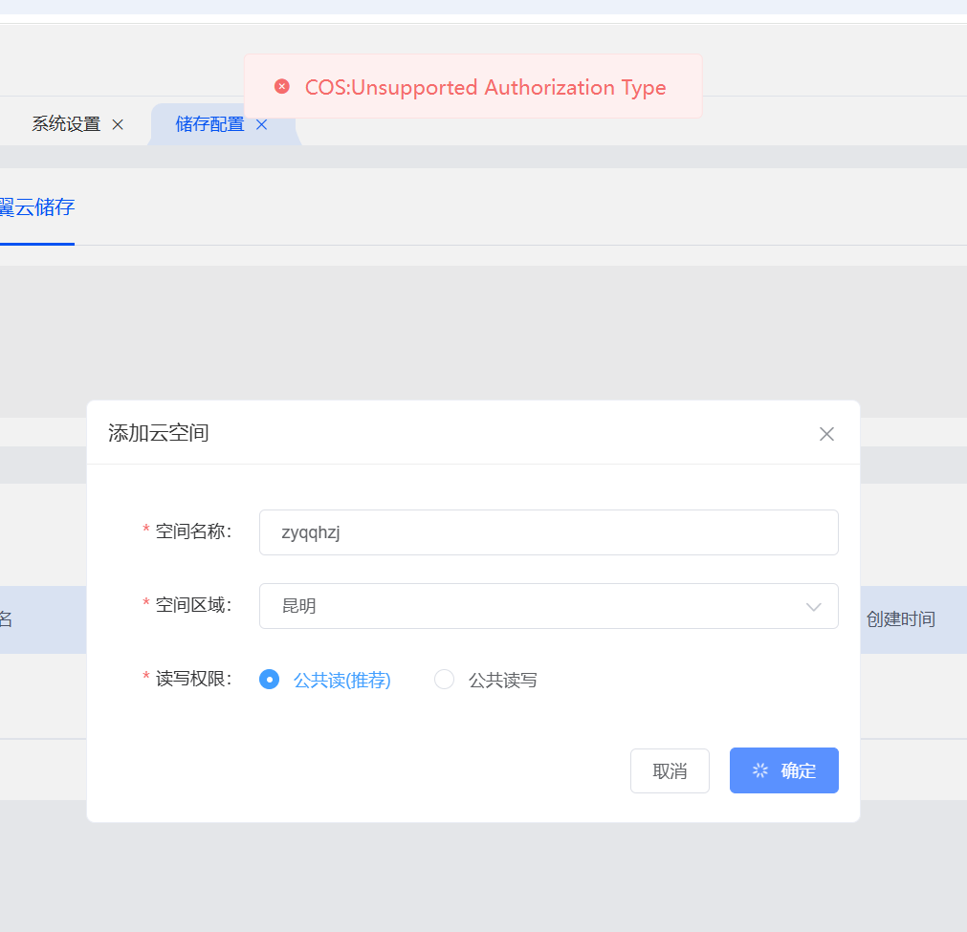Switch to the 储存配置 tab
Viewport: 967px width, 932px height.
tap(209, 125)
